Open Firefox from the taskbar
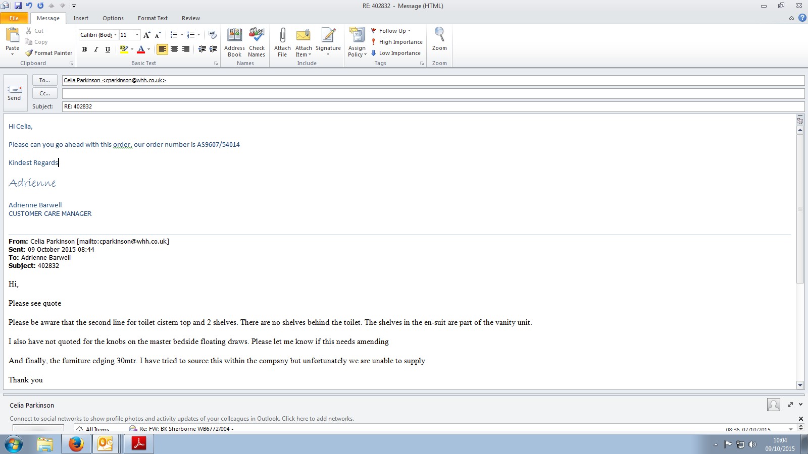Screen dimensions: 808x454 click(x=76, y=444)
